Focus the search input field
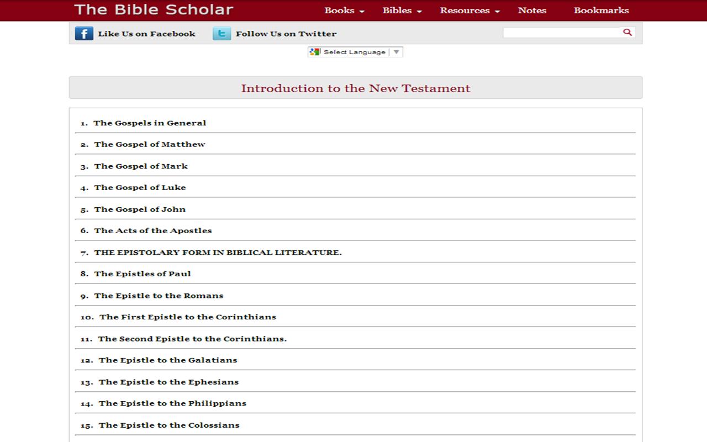This screenshot has width=707, height=442. click(x=562, y=33)
